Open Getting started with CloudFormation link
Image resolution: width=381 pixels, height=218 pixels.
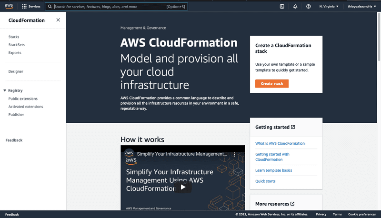click(272, 157)
